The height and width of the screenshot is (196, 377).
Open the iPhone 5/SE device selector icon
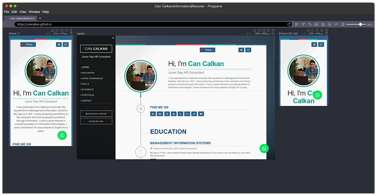coord(326,33)
